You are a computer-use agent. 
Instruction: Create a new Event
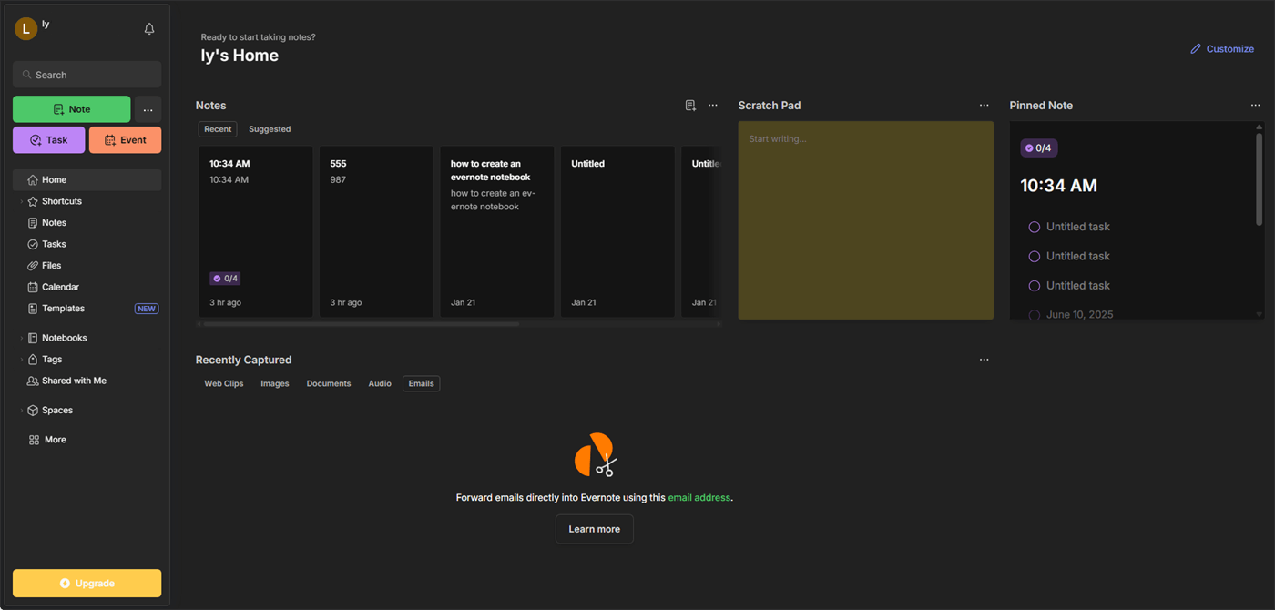126,140
